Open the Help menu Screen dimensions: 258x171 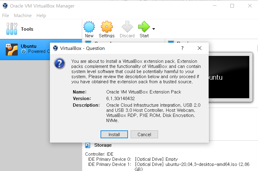pyautogui.click(x=41, y=15)
